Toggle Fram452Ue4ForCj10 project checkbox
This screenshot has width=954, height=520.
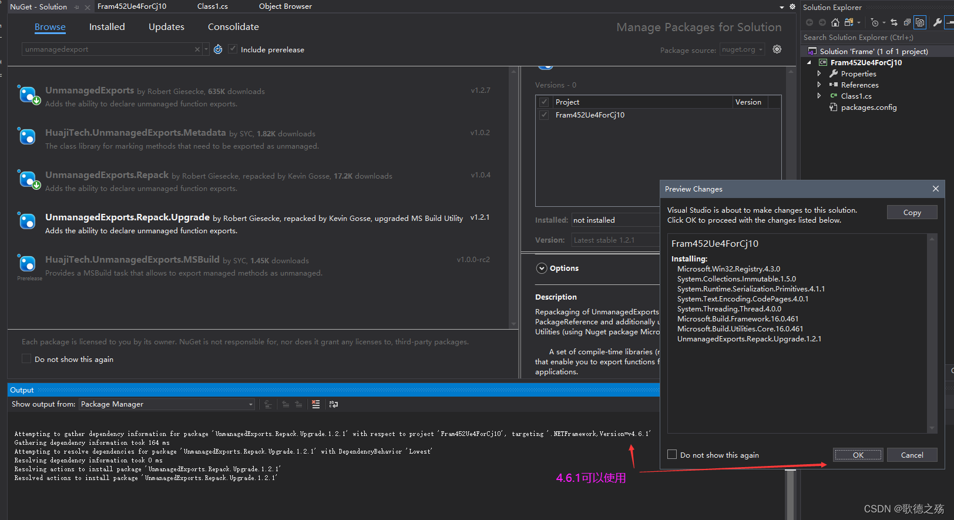545,115
